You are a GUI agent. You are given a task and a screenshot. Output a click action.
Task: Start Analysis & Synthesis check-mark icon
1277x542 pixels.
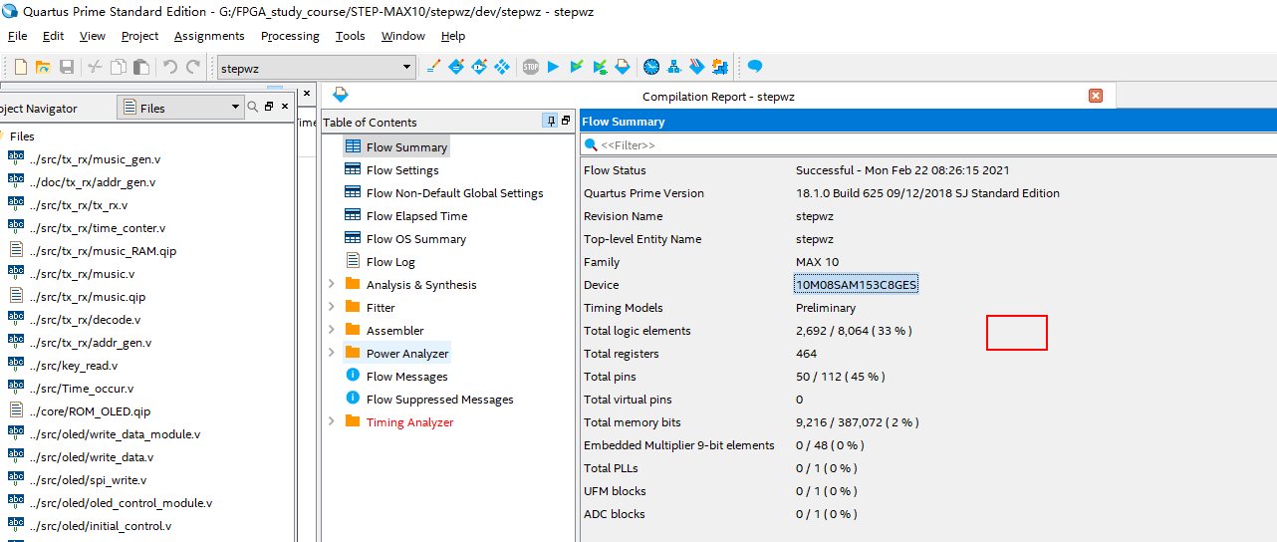click(577, 67)
